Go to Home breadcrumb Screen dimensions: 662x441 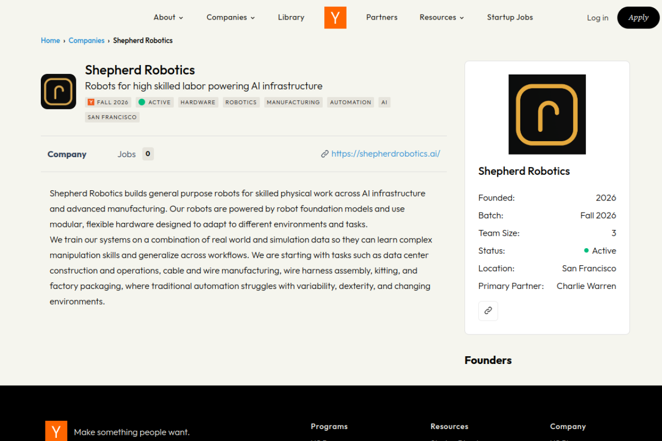tap(51, 40)
